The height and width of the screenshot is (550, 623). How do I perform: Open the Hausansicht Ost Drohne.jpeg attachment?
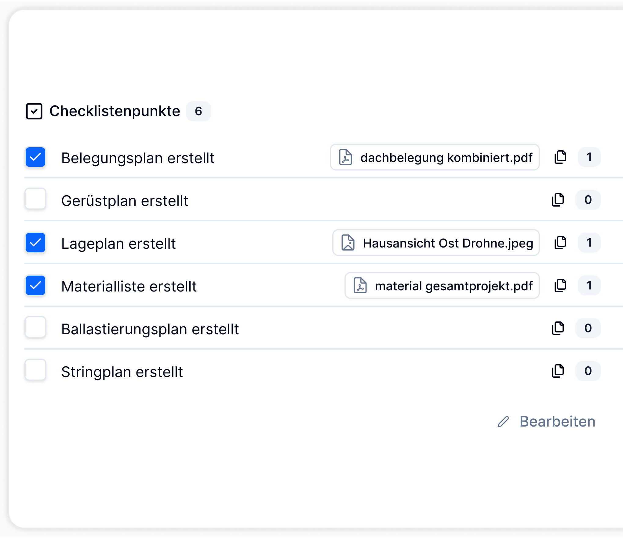[436, 243]
